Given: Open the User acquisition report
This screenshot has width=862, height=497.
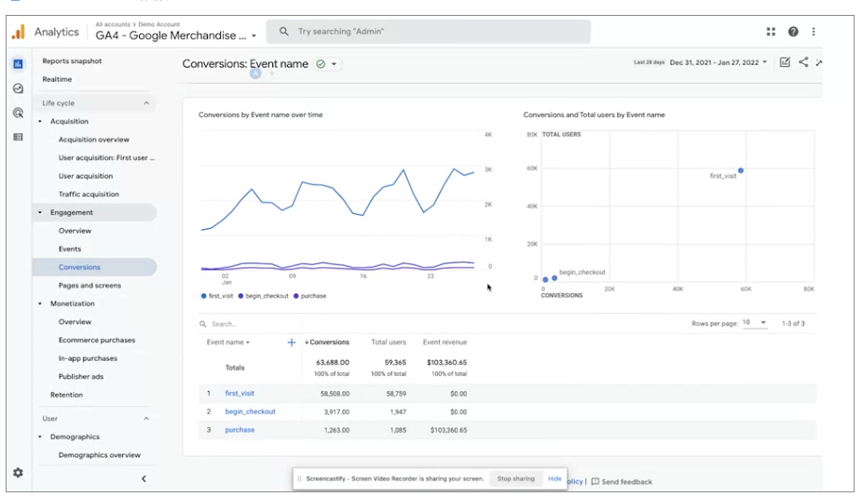Looking at the screenshot, I should 86,176.
